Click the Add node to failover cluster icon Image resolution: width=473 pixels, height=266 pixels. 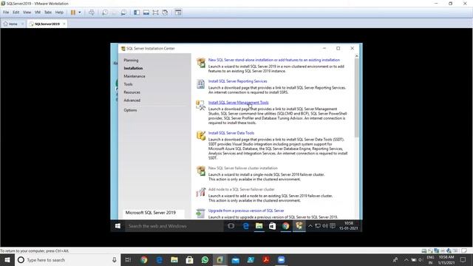(200, 192)
